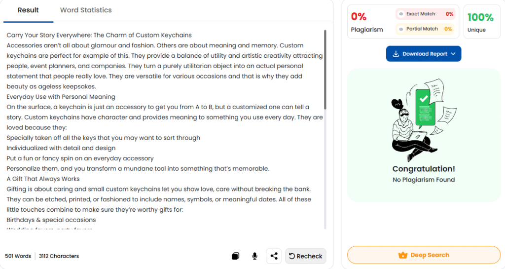Click the crown icon on Deep Search
The width and height of the screenshot is (505, 269).
(x=402, y=255)
